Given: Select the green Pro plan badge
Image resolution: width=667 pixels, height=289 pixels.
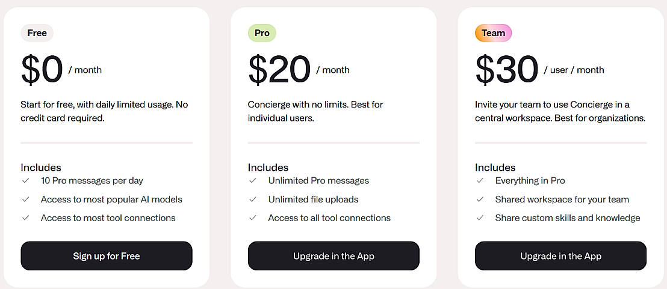Looking at the screenshot, I should pyautogui.click(x=262, y=33).
